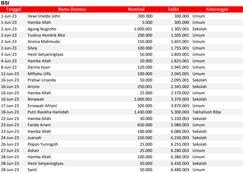Click the Tanggal column header
This screenshot has height=173, width=243.
point(13,9)
